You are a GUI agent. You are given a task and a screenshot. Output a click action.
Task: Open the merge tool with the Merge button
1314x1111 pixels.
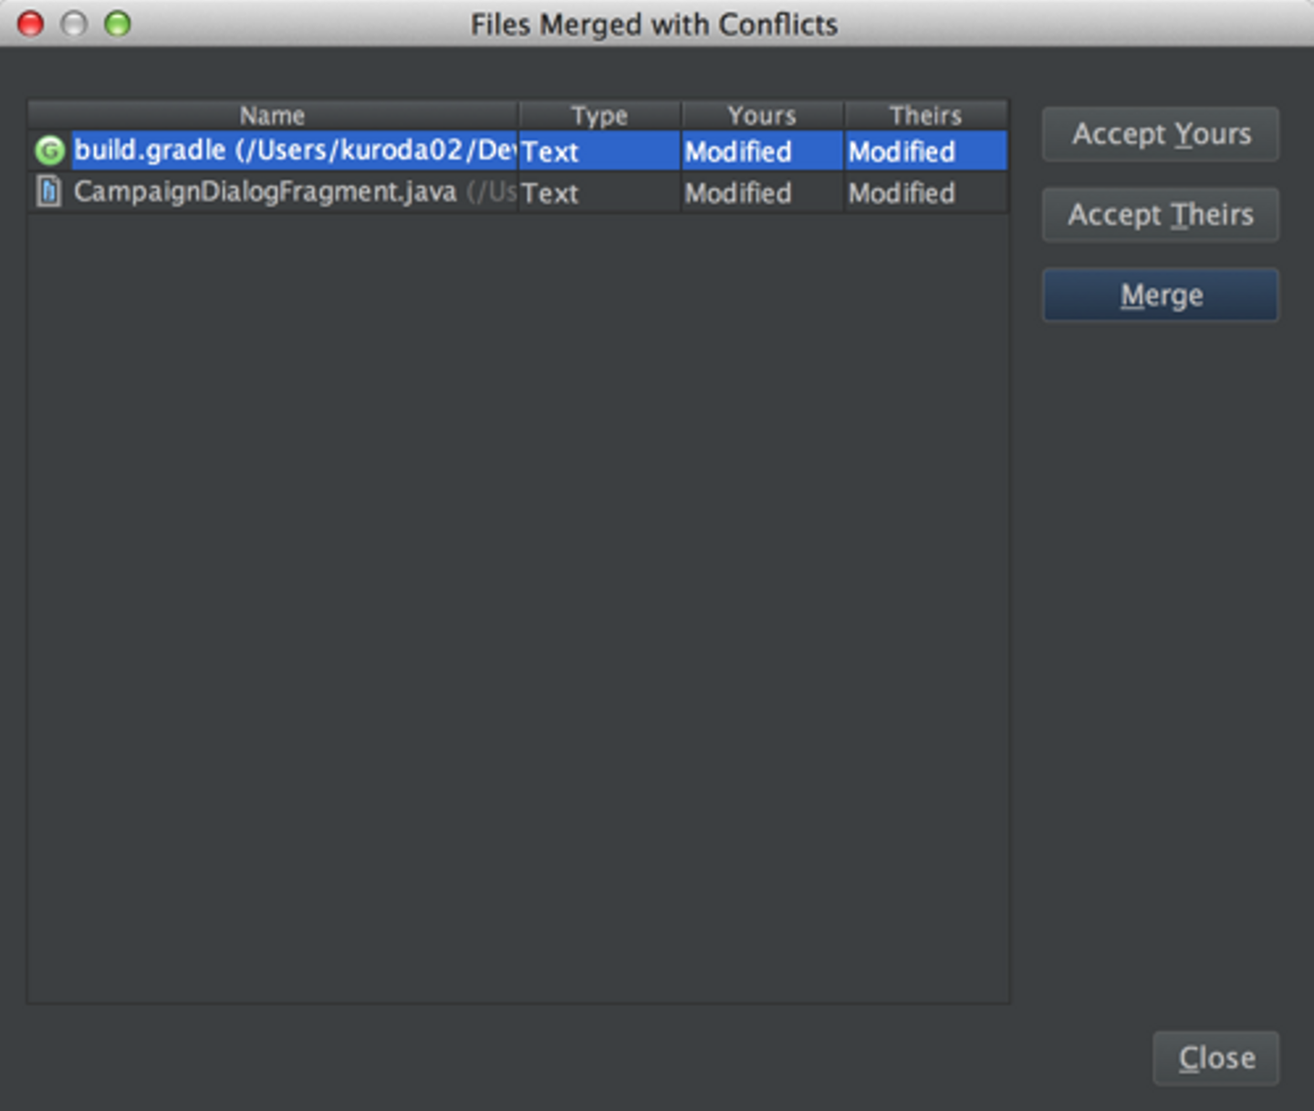(1161, 295)
